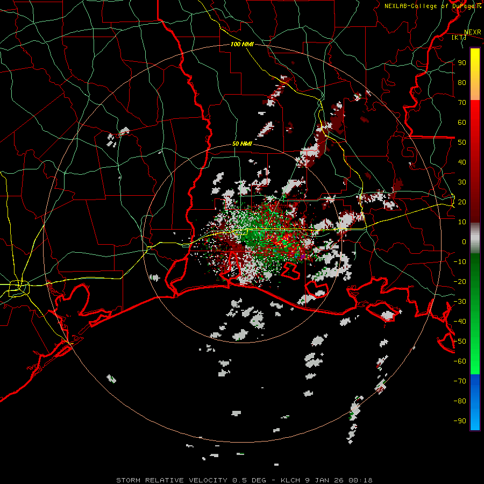The image size is (484, 484).
Task: Select the 0 value on velocity scale
Action: pos(464,242)
